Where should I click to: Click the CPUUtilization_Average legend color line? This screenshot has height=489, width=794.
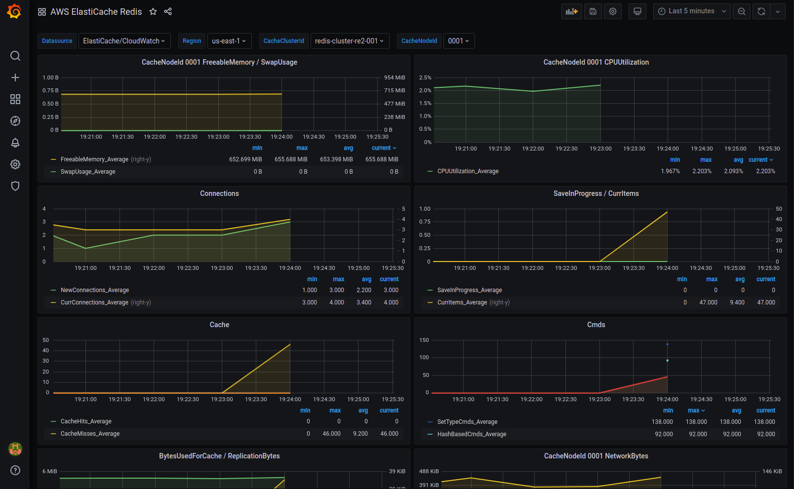click(x=430, y=171)
